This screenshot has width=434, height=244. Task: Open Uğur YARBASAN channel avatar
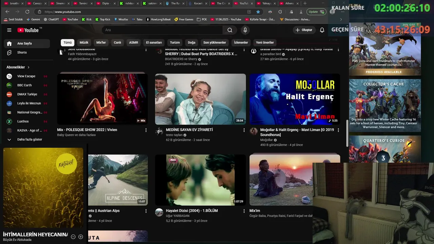click(159, 212)
